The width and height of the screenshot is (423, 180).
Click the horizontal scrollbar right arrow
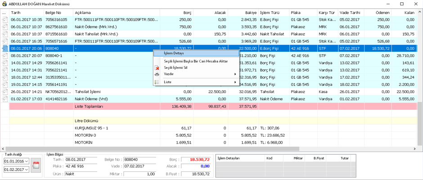point(414,148)
